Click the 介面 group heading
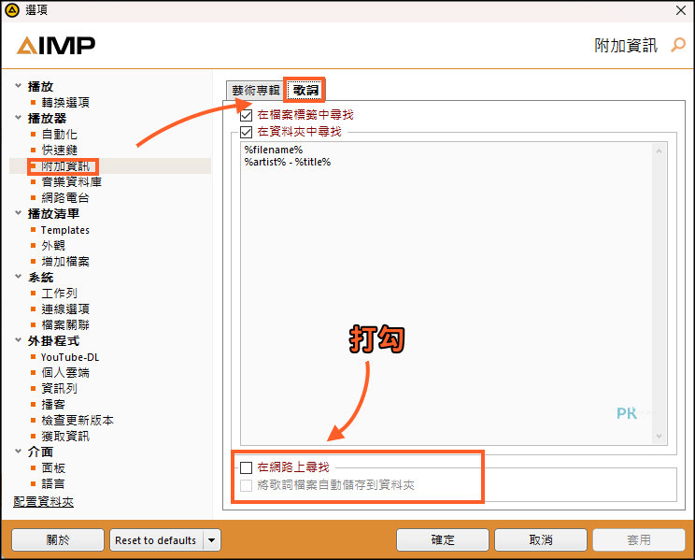This screenshot has height=560, width=695. 40,452
